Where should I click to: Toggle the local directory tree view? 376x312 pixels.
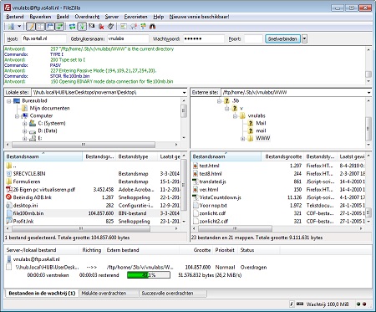[x=40, y=27]
